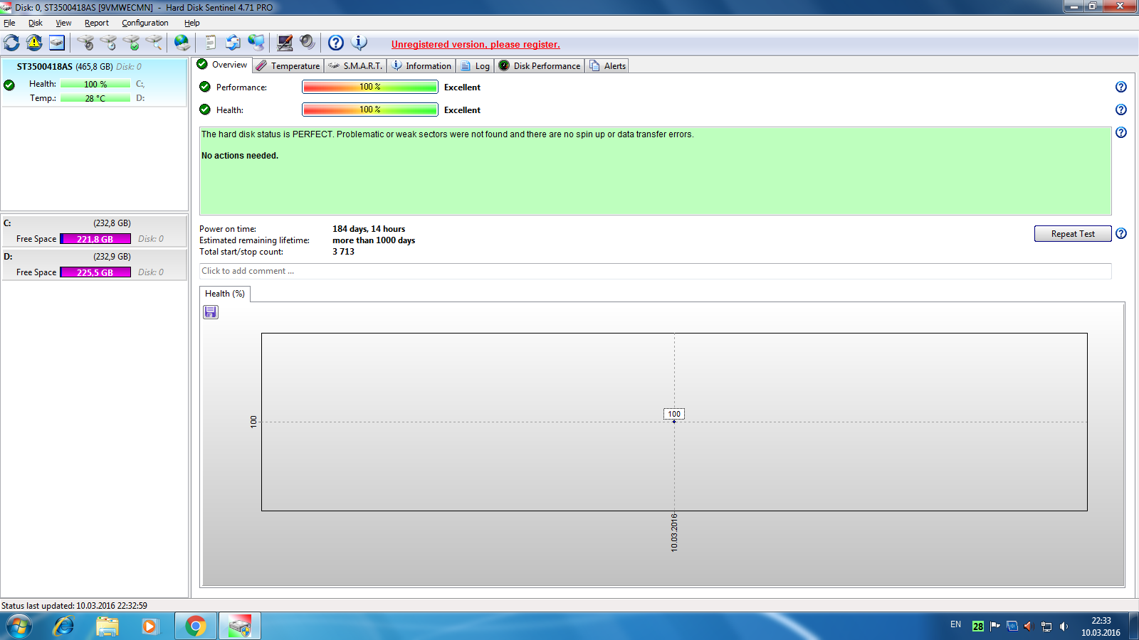This screenshot has height=640, width=1139.
Task: Open Windows Explorer from the taskbar
Action: (x=107, y=626)
